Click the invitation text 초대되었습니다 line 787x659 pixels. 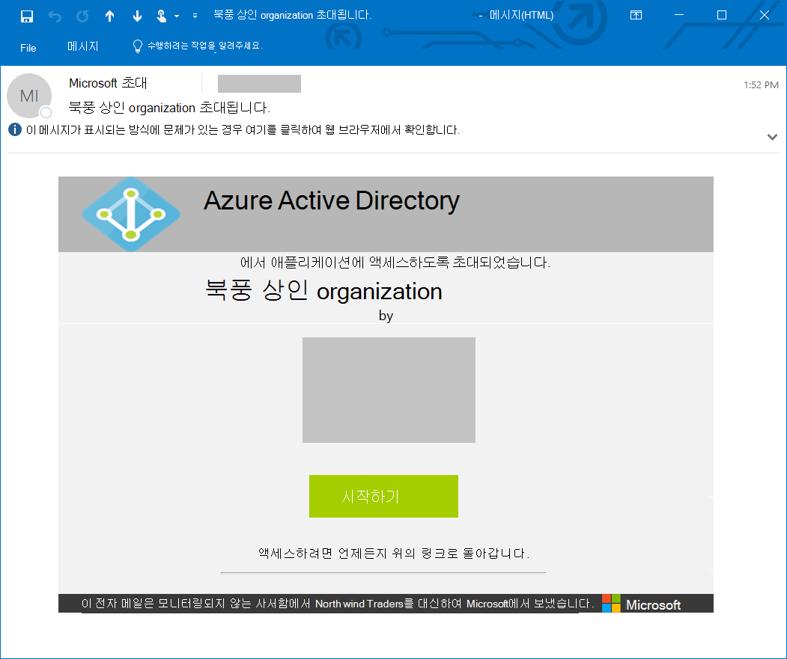click(x=395, y=263)
